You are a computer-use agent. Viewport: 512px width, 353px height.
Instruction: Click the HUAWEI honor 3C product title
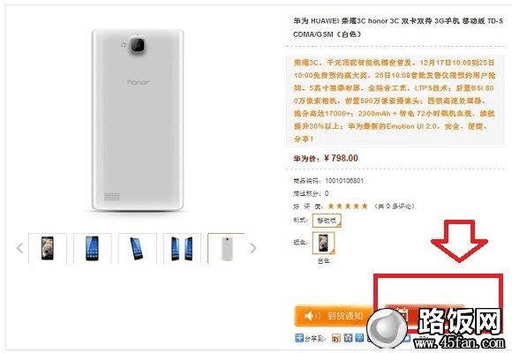398,27
